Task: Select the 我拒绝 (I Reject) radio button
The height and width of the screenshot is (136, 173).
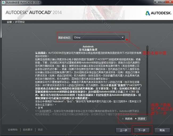Action: [123, 118]
